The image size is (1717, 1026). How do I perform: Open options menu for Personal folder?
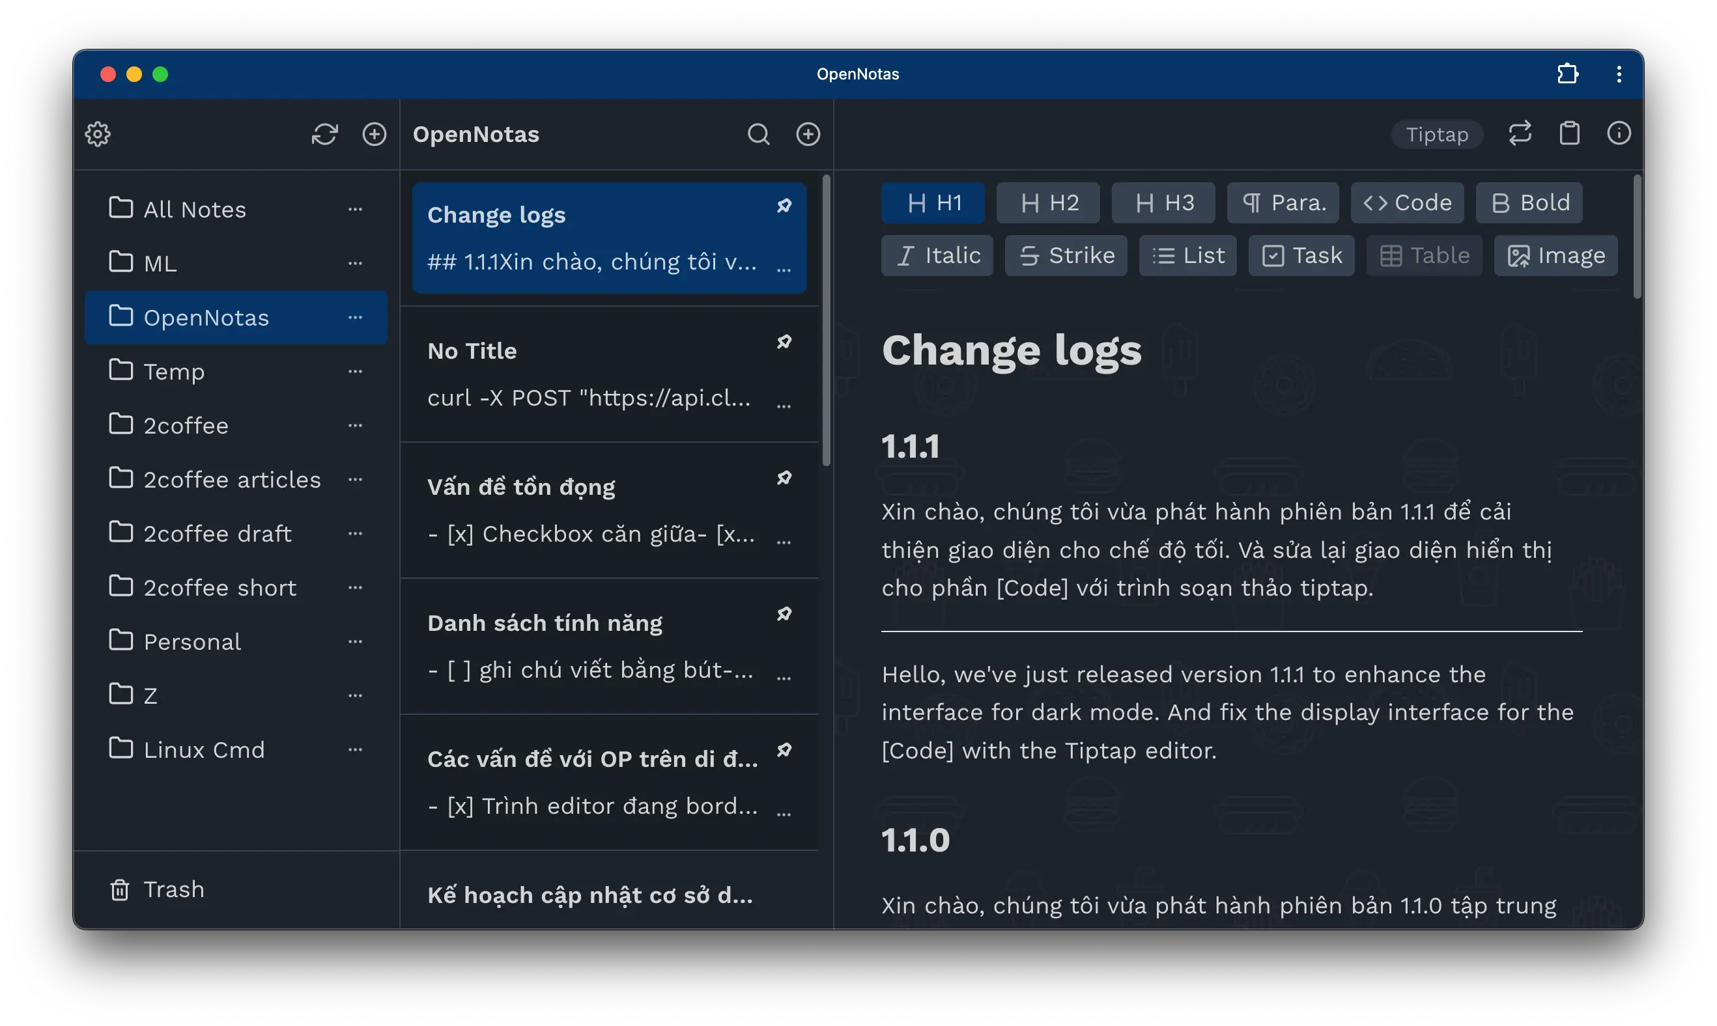click(x=356, y=642)
